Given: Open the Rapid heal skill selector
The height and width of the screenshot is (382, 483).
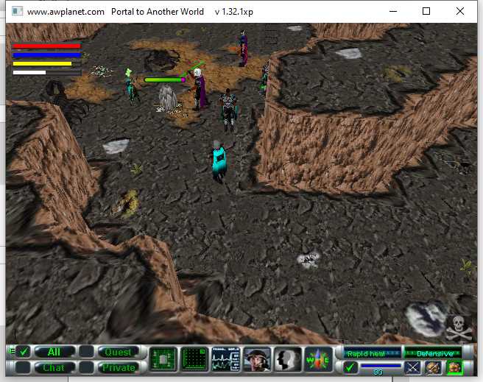Looking at the screenshot, I should point(373,353).
